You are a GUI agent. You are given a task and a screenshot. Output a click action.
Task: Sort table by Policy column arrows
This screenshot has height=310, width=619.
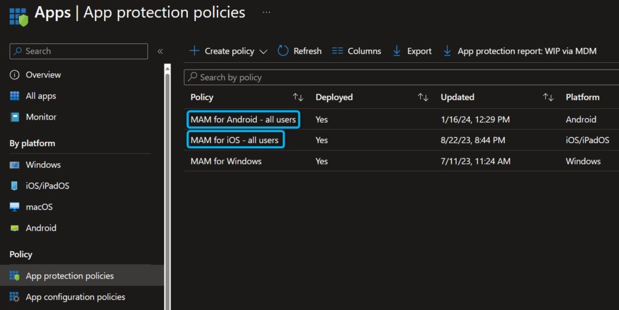click(298, 97)
